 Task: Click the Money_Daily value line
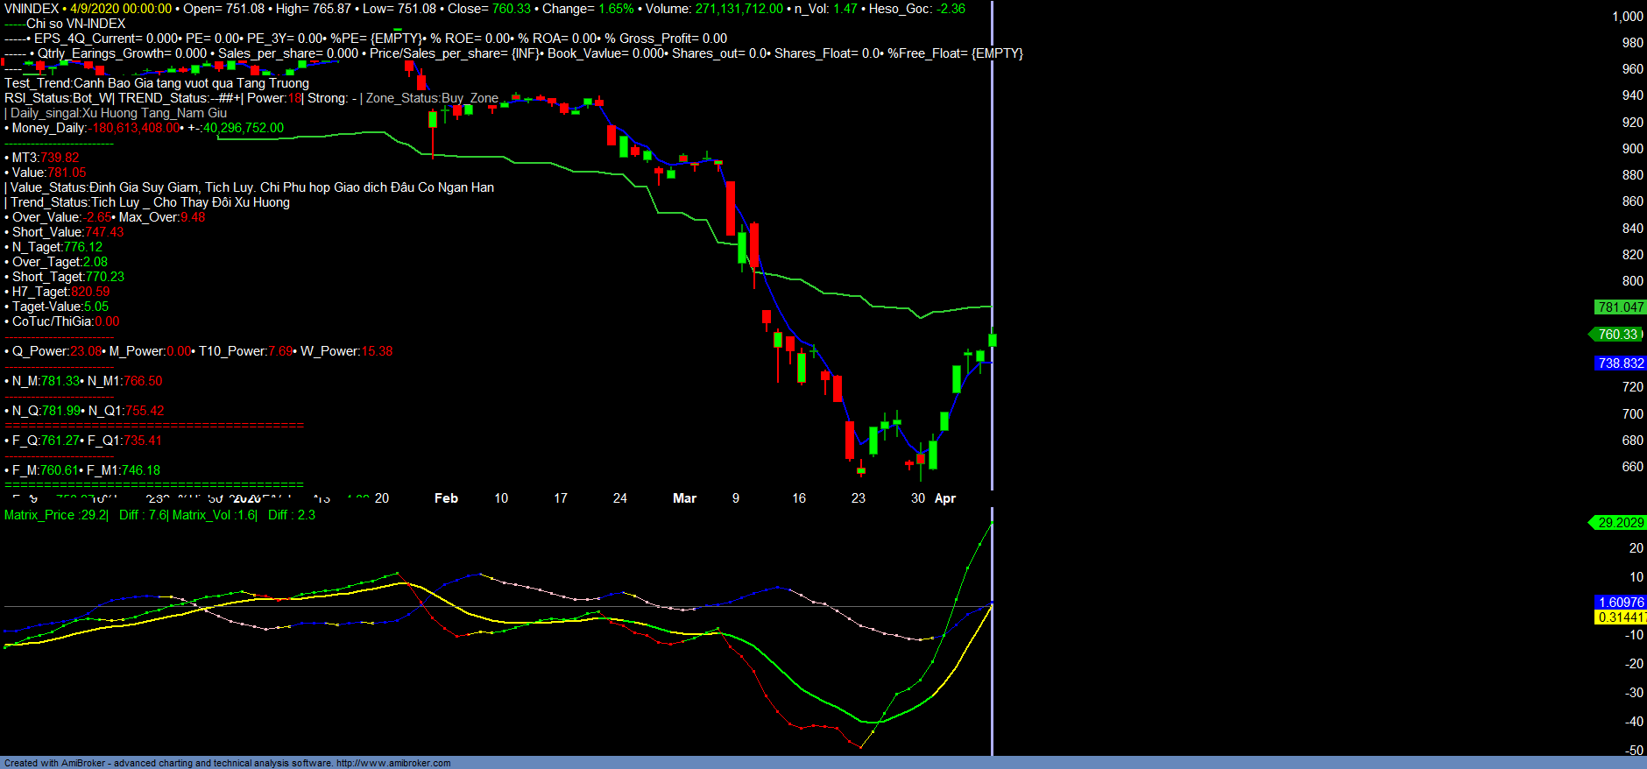(x=145, y=128)
